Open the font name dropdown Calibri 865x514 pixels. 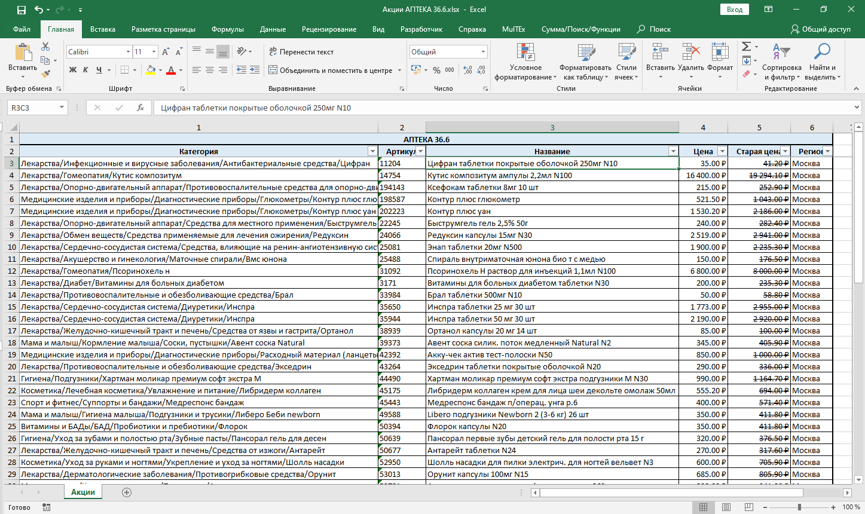[128, 52]
